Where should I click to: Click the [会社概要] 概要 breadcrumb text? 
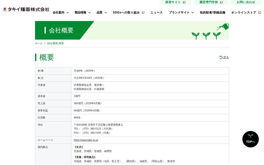point(55,43)
